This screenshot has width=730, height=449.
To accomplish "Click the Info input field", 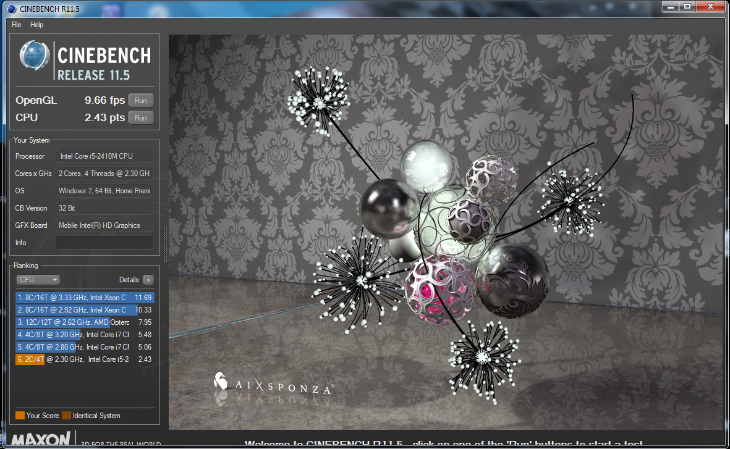I will coord(104,243).
